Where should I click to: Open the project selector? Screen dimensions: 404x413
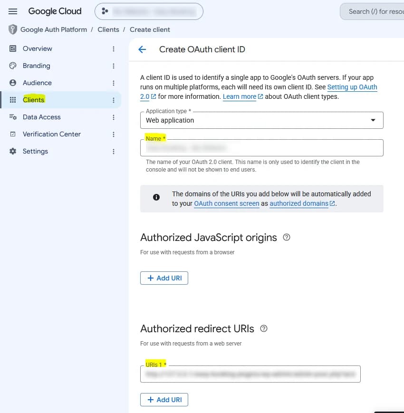149,11
